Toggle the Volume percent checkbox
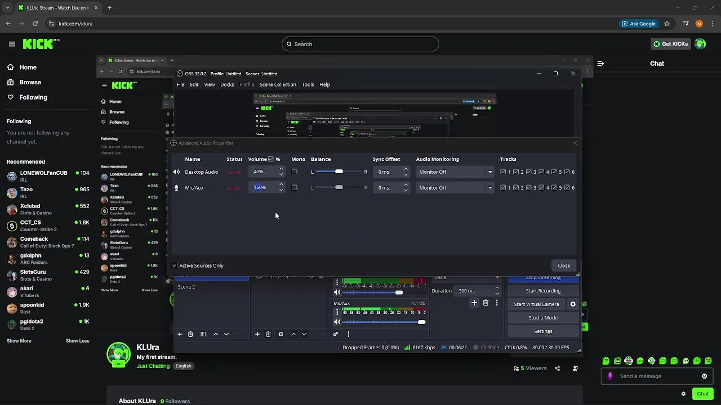 [x=271, y=159]
